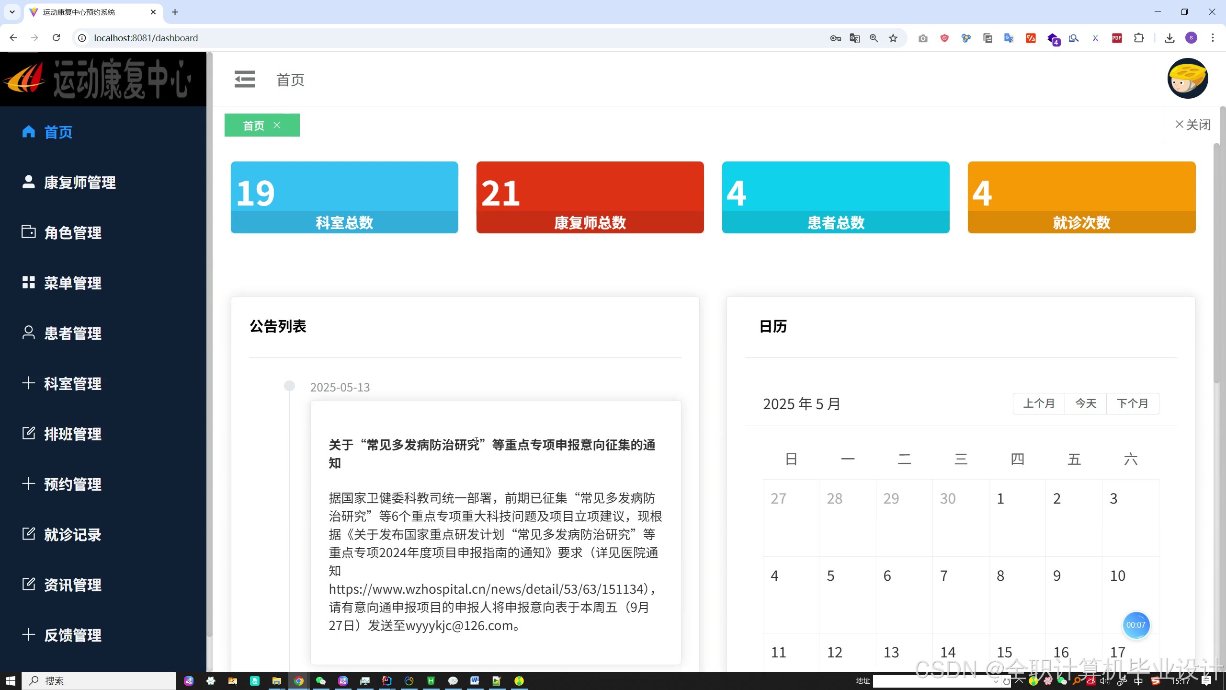Click the Windows taskbar search box

pyautogui.click(x=100, y=681)
